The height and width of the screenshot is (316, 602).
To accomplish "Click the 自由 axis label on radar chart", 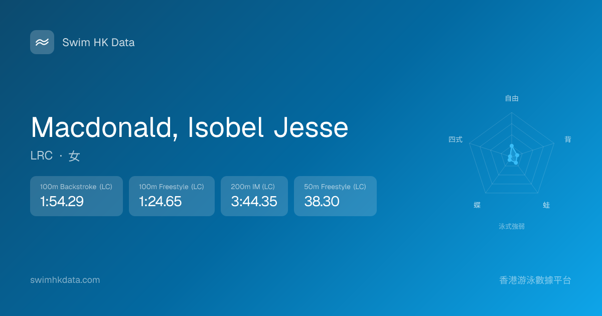I will coord(512,98).
